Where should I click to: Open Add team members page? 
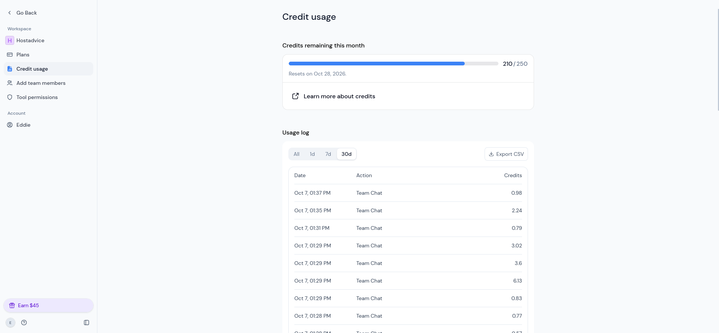click(48, 83)
